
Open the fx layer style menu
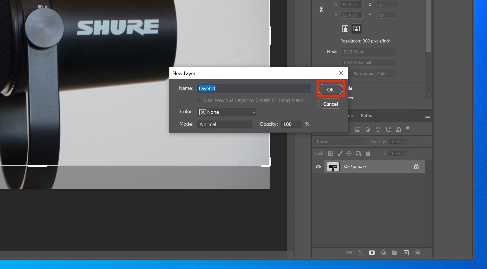[361, 253]
